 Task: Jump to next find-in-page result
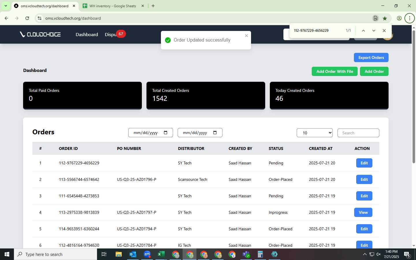tap(374, 31)
